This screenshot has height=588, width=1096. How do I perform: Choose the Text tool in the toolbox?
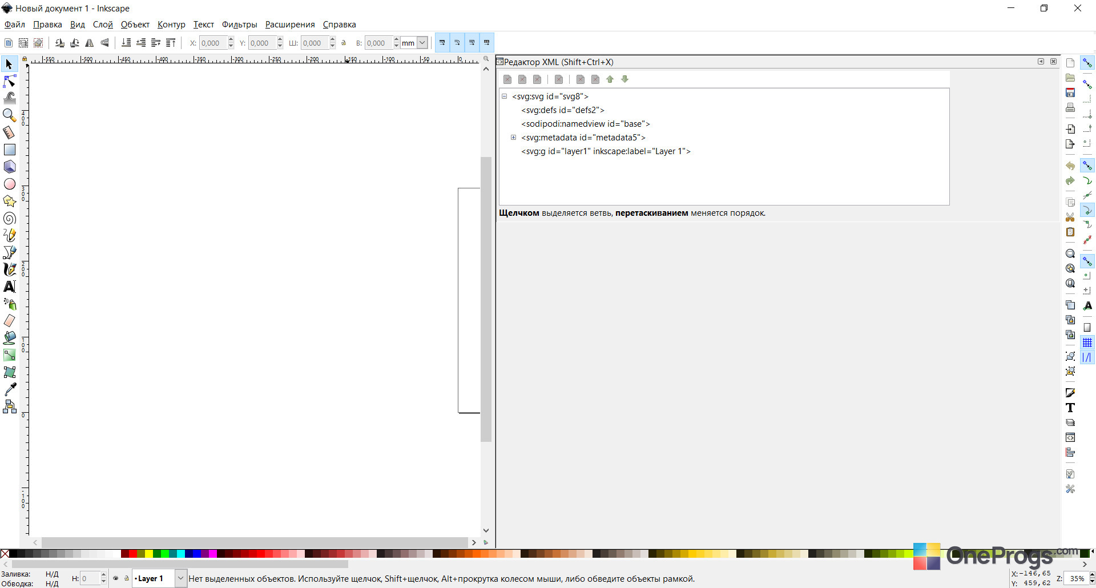point(10,287)
